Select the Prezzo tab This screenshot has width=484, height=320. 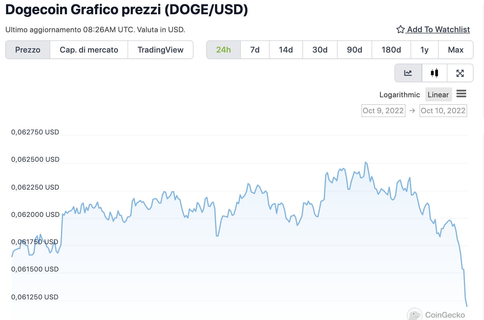(x=28, y=50)
